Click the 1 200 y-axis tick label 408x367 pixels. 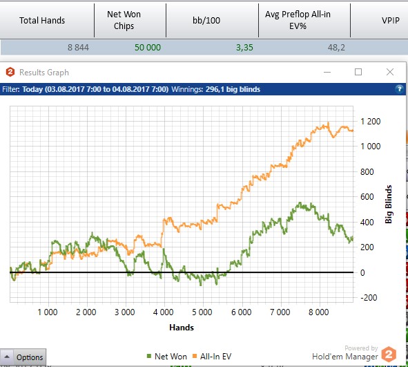click(x=371, y=122)
